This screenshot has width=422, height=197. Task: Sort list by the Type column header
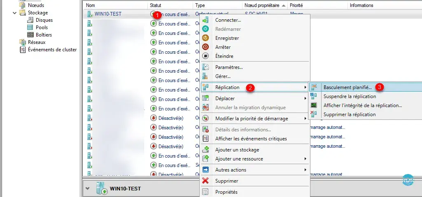coord(218,5)
